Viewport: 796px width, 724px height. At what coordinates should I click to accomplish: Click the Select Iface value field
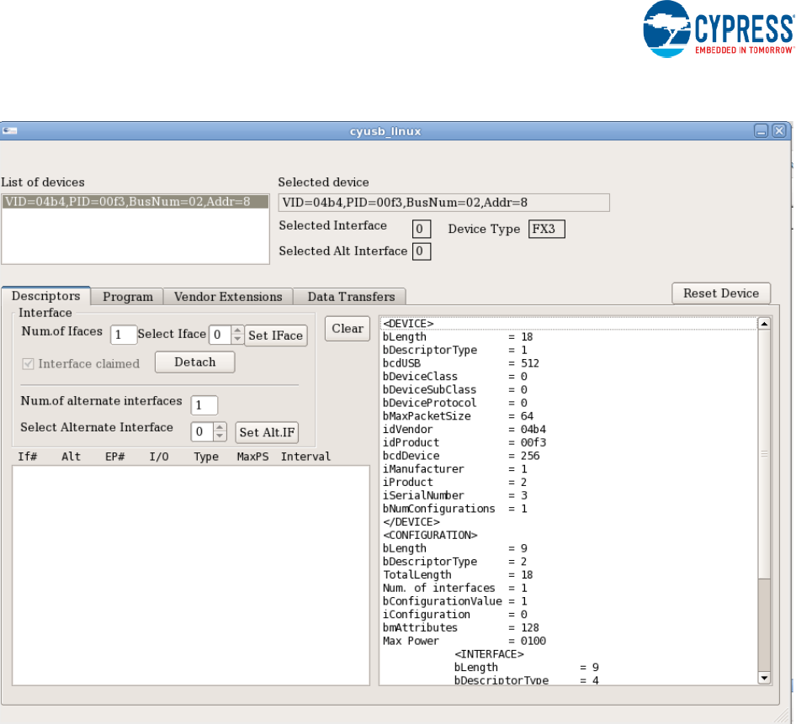point(220,335)
